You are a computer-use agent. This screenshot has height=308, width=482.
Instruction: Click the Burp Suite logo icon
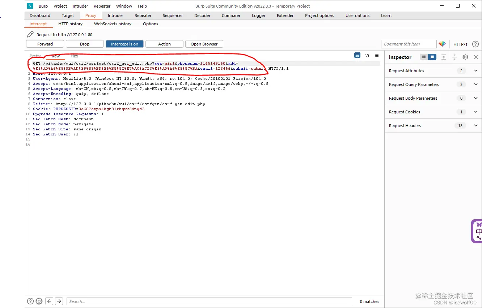(x=30, y=6)
